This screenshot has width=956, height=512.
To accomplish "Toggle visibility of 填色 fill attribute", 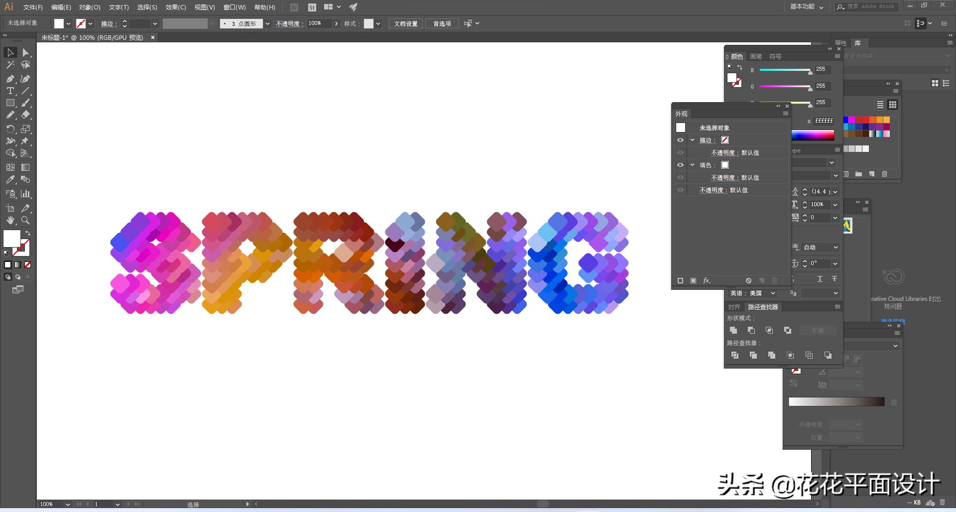I will pos(680,165).
